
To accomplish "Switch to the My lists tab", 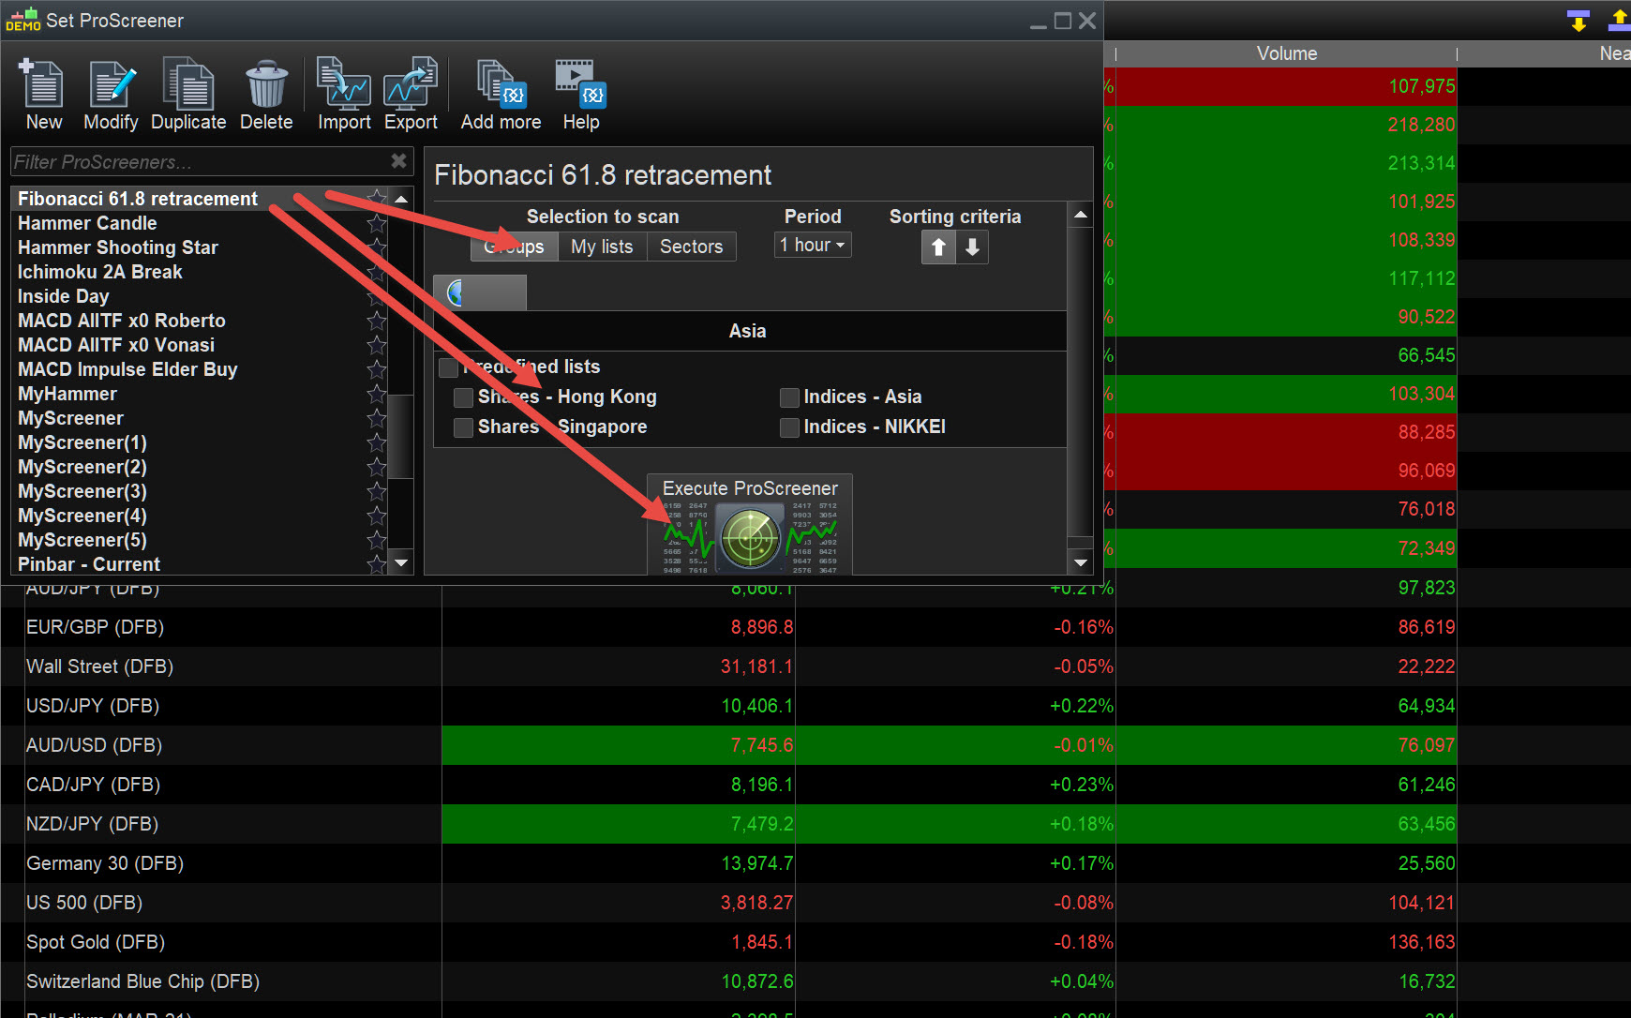I will pos(602,247).
